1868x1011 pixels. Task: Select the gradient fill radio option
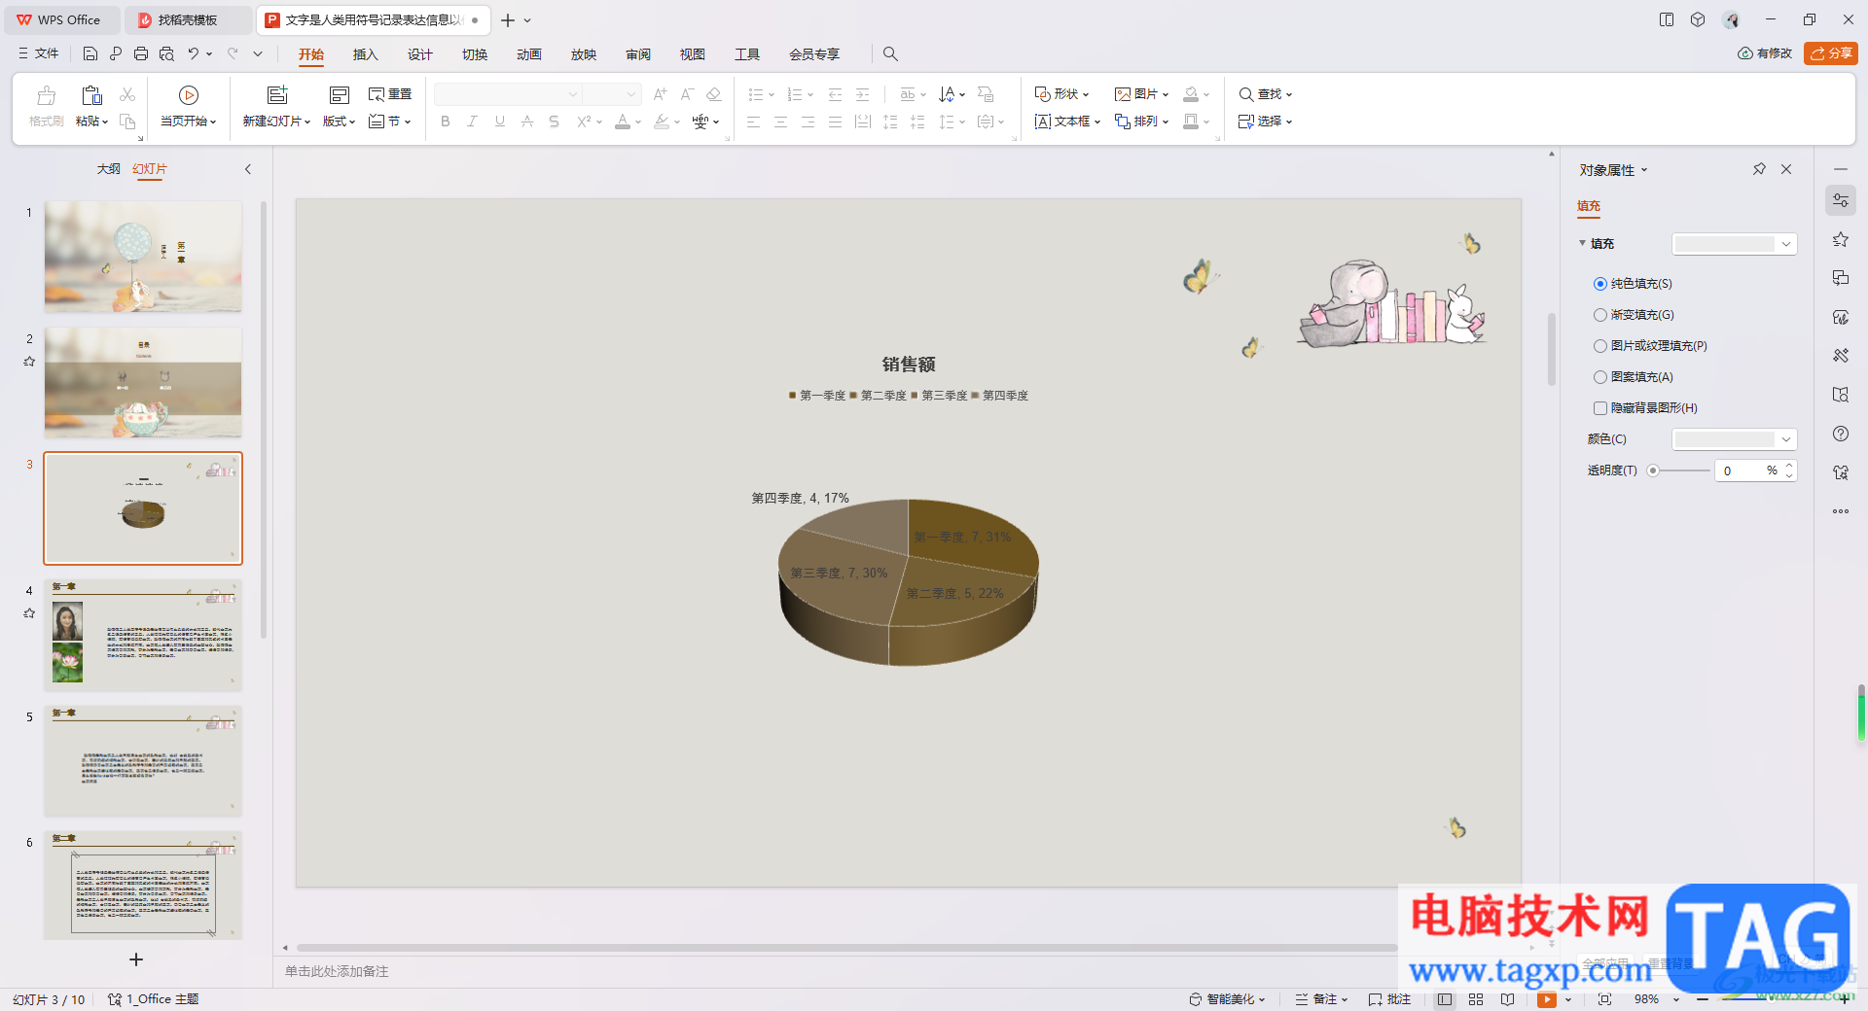pos(1600,315)
